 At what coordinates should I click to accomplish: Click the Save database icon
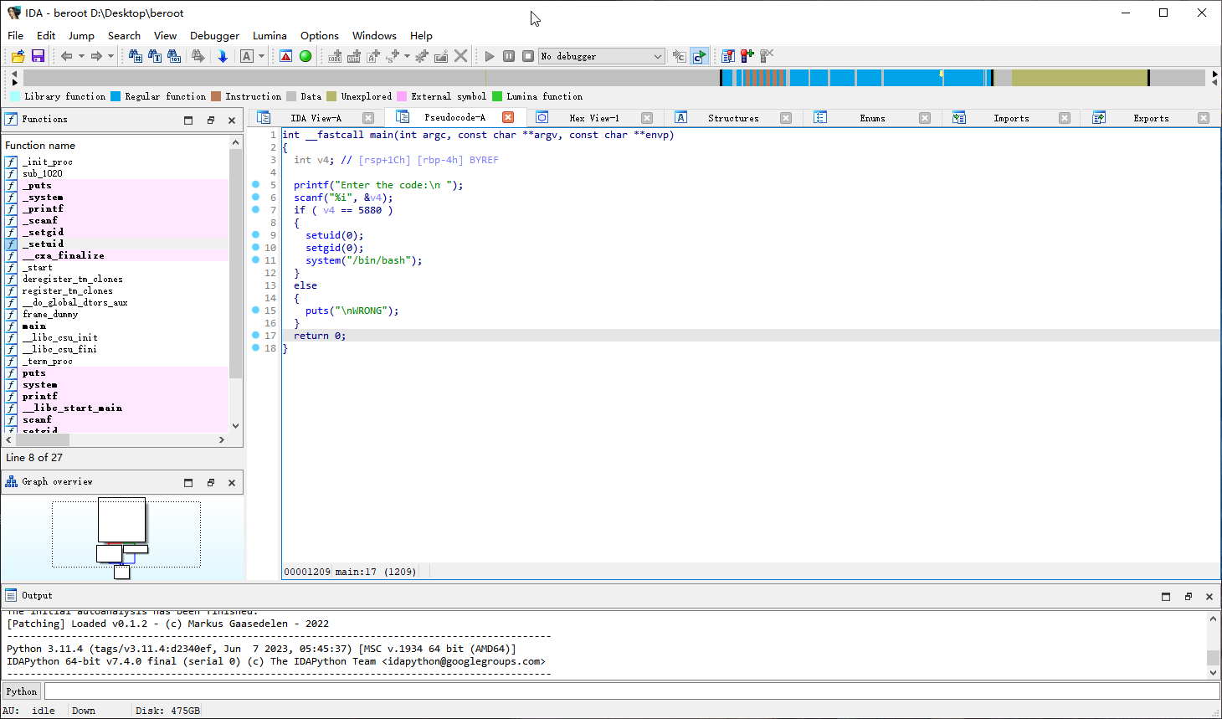tap(38, 56)
